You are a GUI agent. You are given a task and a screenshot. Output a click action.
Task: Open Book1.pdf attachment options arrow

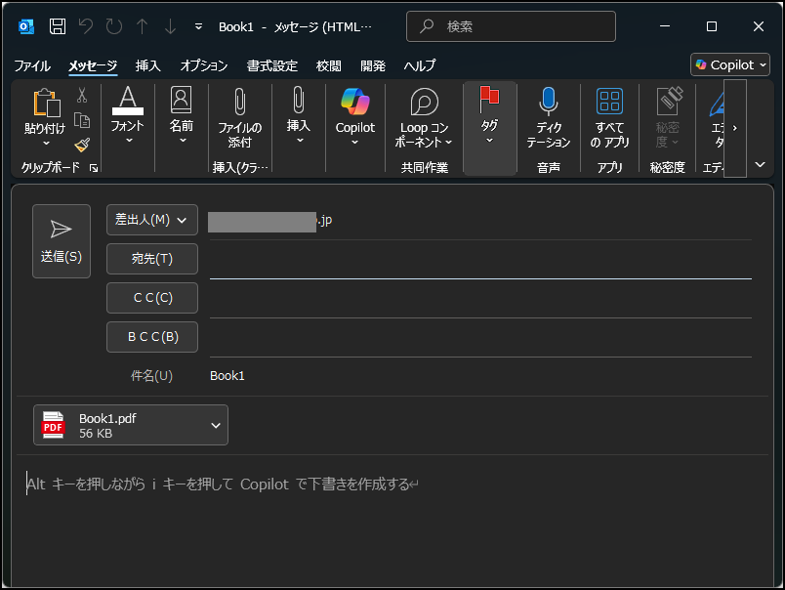click(x=216, y=425)
